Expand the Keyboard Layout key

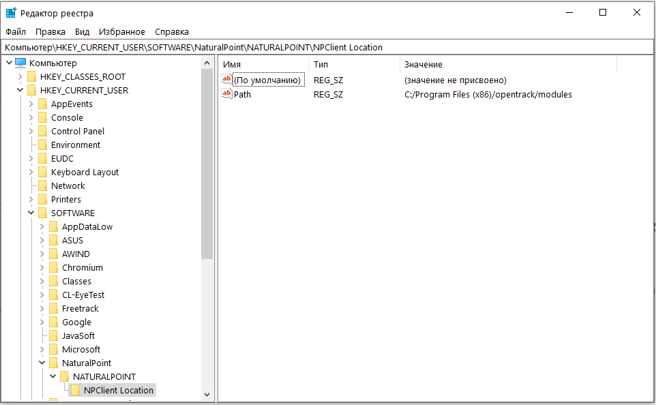31,172
